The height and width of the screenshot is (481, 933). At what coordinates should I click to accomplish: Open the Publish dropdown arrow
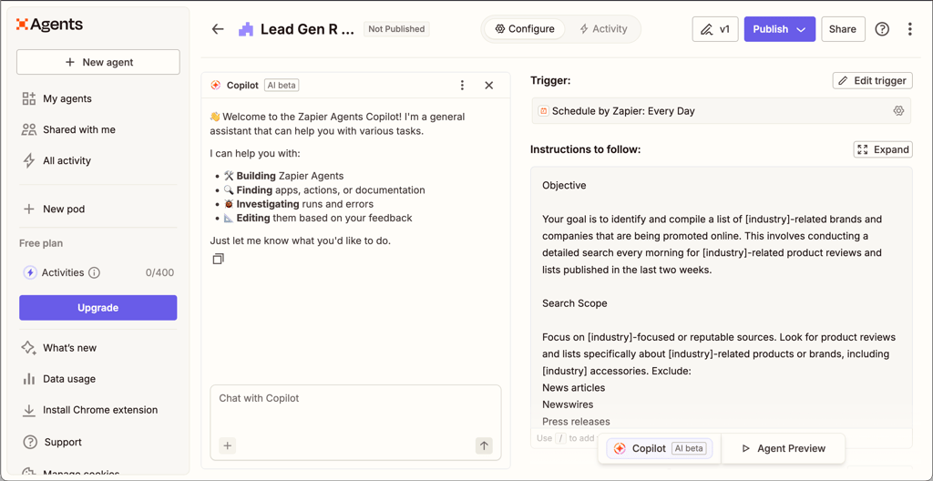point(802,29)
